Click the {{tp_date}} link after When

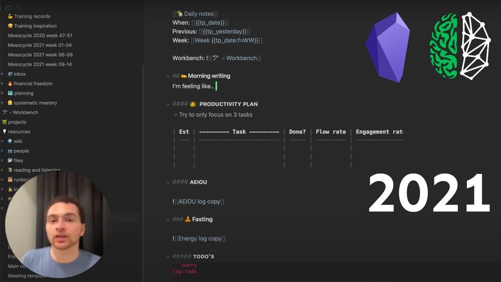point(210,23)
